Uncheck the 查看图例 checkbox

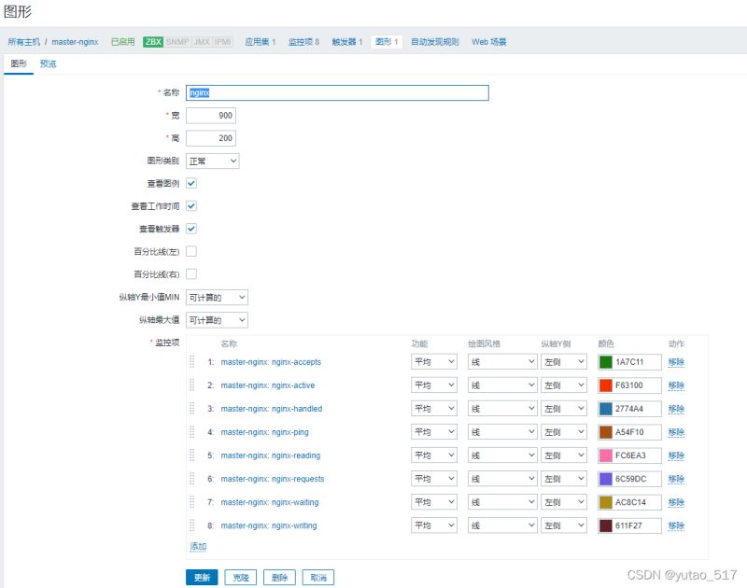[x=191, y=183]
